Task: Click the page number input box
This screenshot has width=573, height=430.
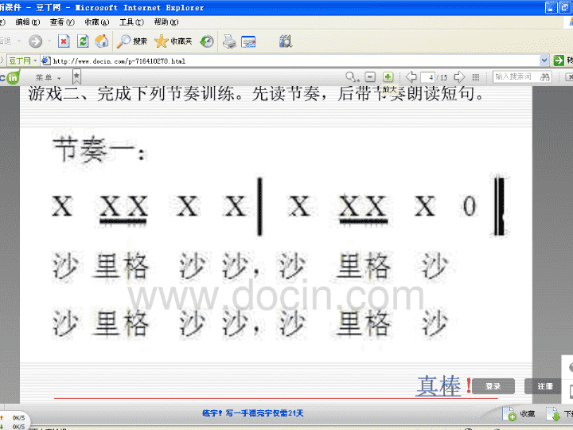Action: (427, 77)
